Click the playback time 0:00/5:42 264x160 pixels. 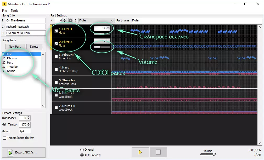255,150
